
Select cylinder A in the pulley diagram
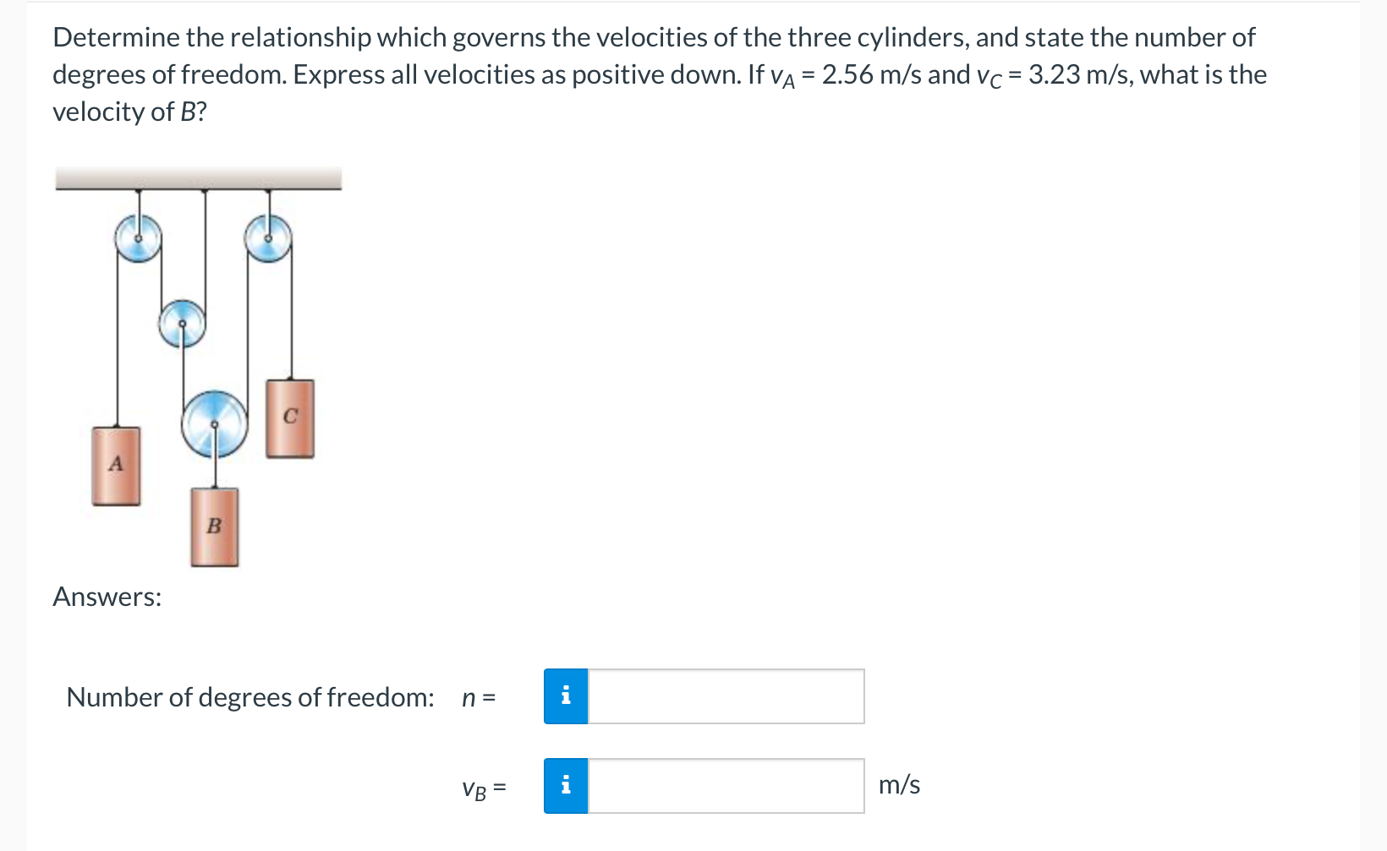coord(117,465)
